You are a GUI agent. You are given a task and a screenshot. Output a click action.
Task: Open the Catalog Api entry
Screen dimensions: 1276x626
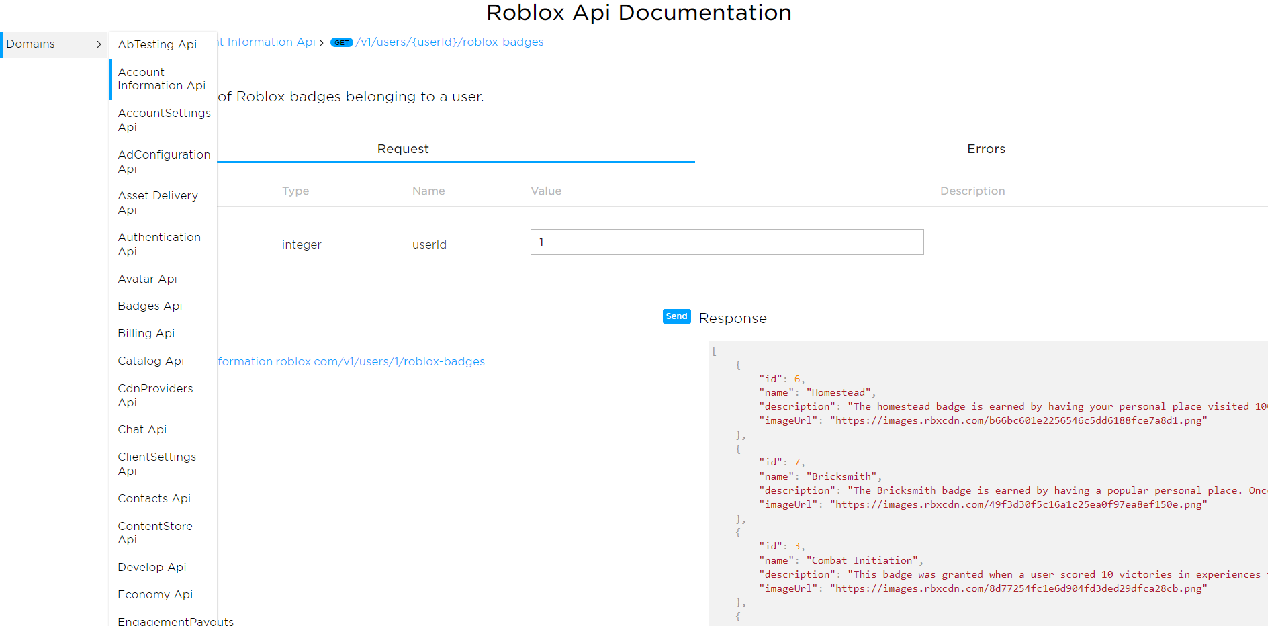point(150,361)
